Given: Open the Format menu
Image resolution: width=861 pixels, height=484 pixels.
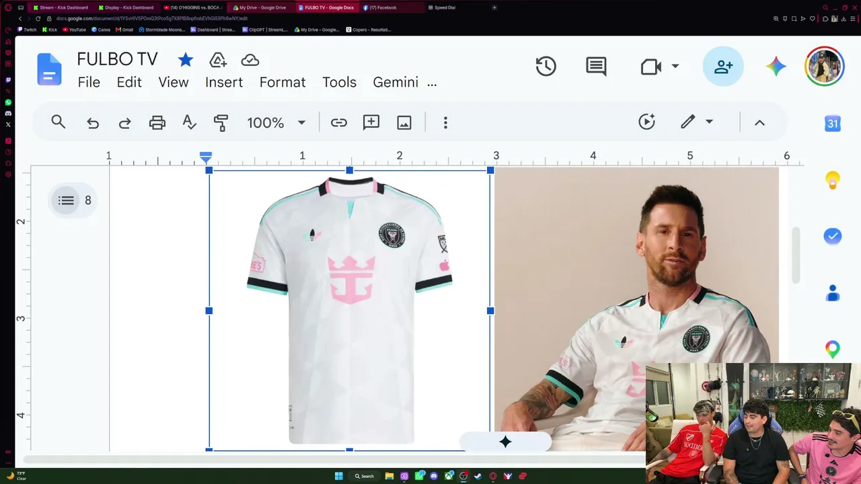Looking at the screenshot, I should tap(283, 82).
